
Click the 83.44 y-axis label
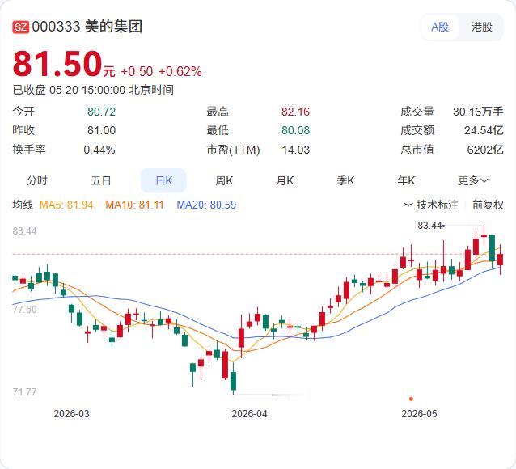coord(25,231)
